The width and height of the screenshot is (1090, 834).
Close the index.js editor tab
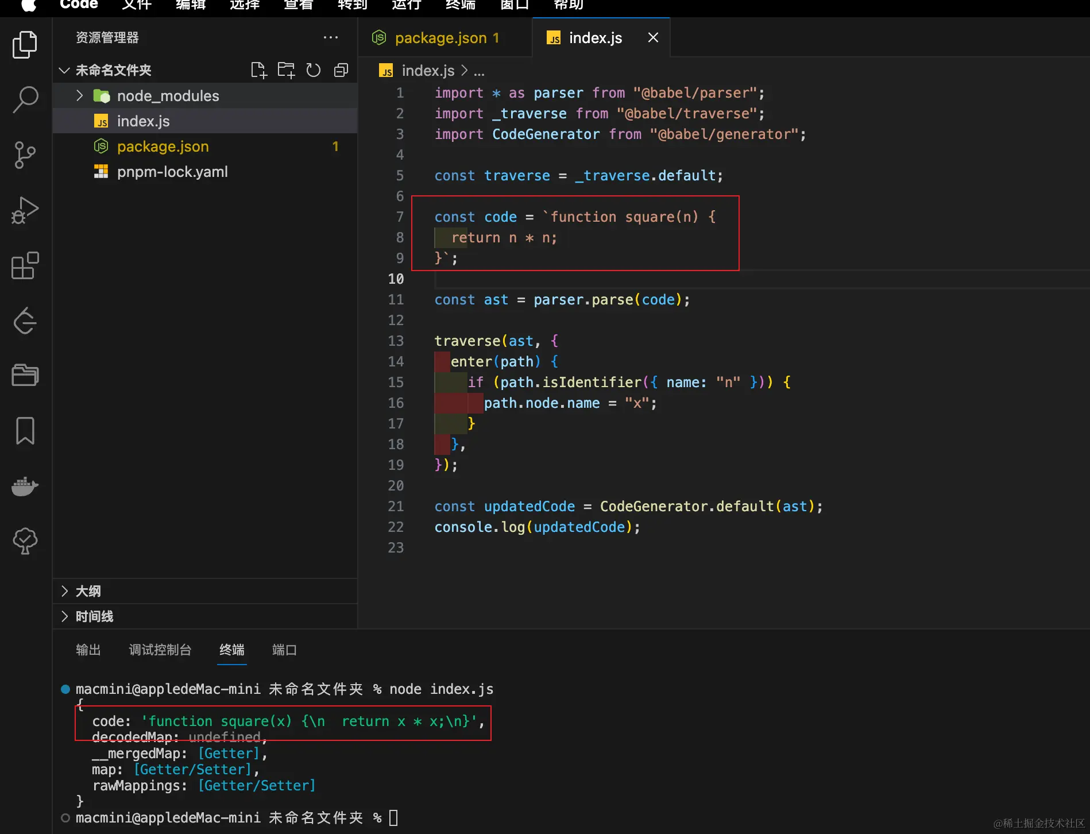pos(653,38)
